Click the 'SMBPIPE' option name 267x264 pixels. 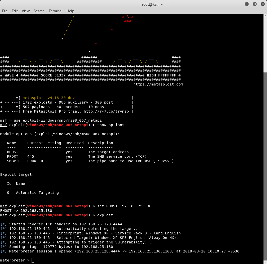[x=15, y=161]
